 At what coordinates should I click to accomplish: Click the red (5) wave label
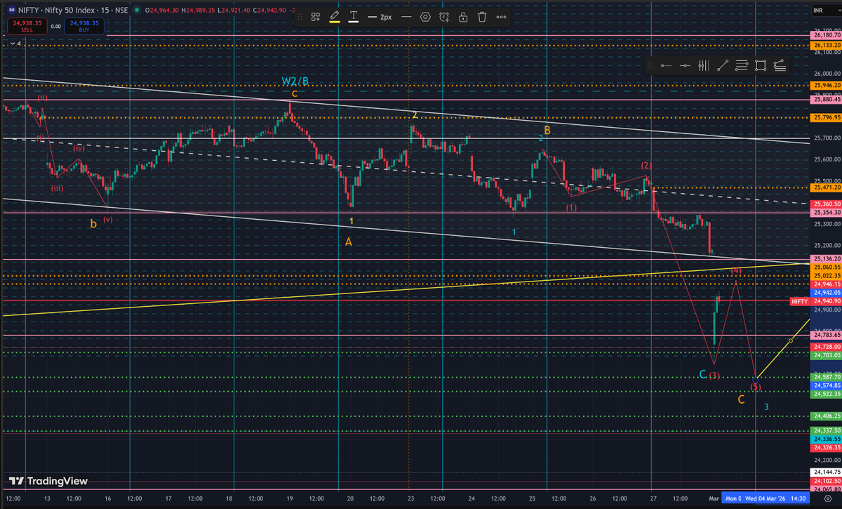[756, 387]
